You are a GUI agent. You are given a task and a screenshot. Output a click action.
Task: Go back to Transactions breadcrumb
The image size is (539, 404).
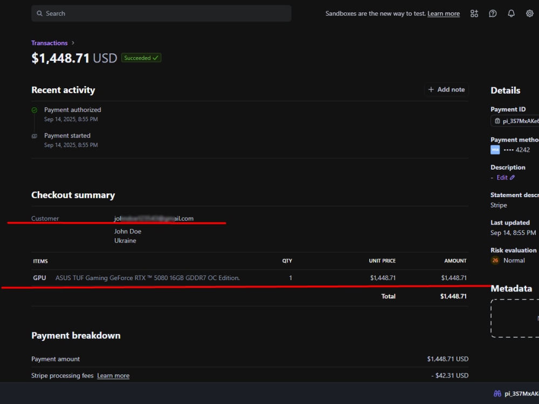coord(49,43)
